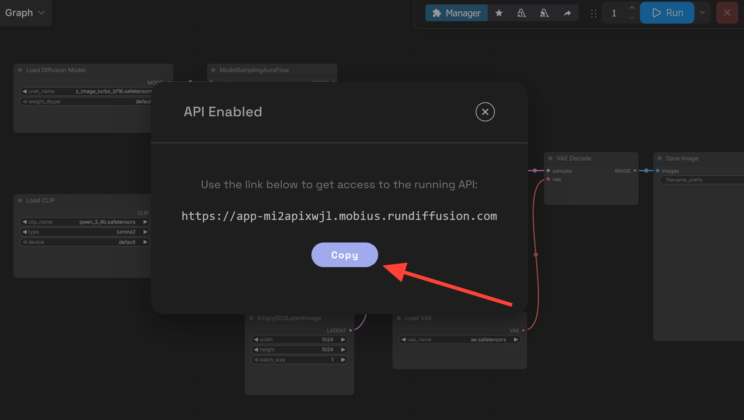The height and width of the screenshot is (420, 744).
Task: Decrease the batch count stepper
Action: 632,18
